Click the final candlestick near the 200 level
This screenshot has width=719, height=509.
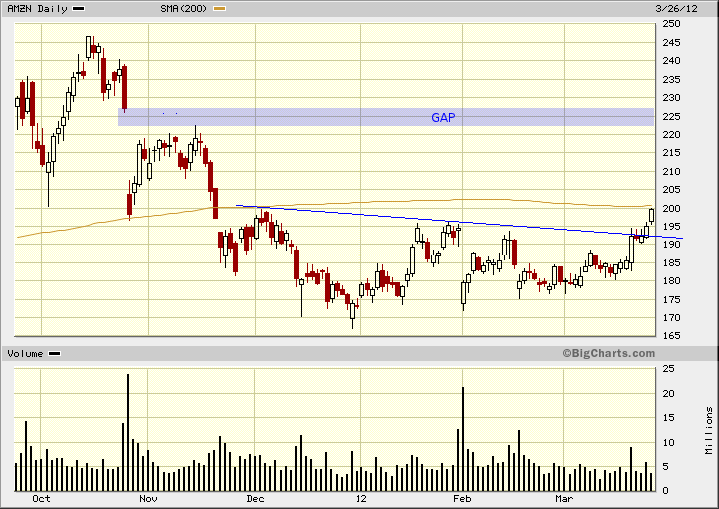coord(651,216)
